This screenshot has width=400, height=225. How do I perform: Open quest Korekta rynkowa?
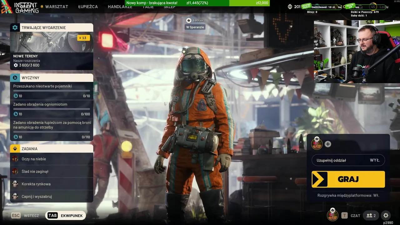(x=52, y=184)
